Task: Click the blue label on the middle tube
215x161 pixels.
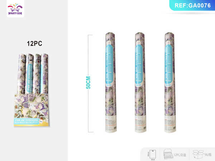Action: (139, 64)
